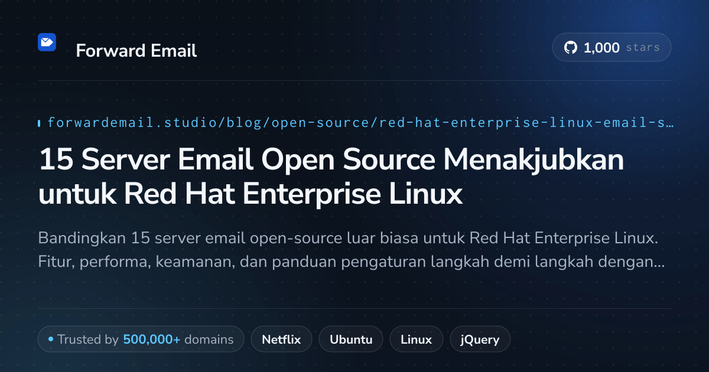Screen dimensions: 709x372
Task: Select the jQuery tag pill
Action: click(480, 340)
